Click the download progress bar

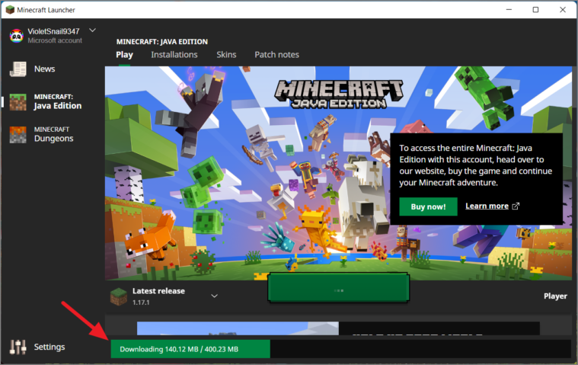[x=340, y=349]
